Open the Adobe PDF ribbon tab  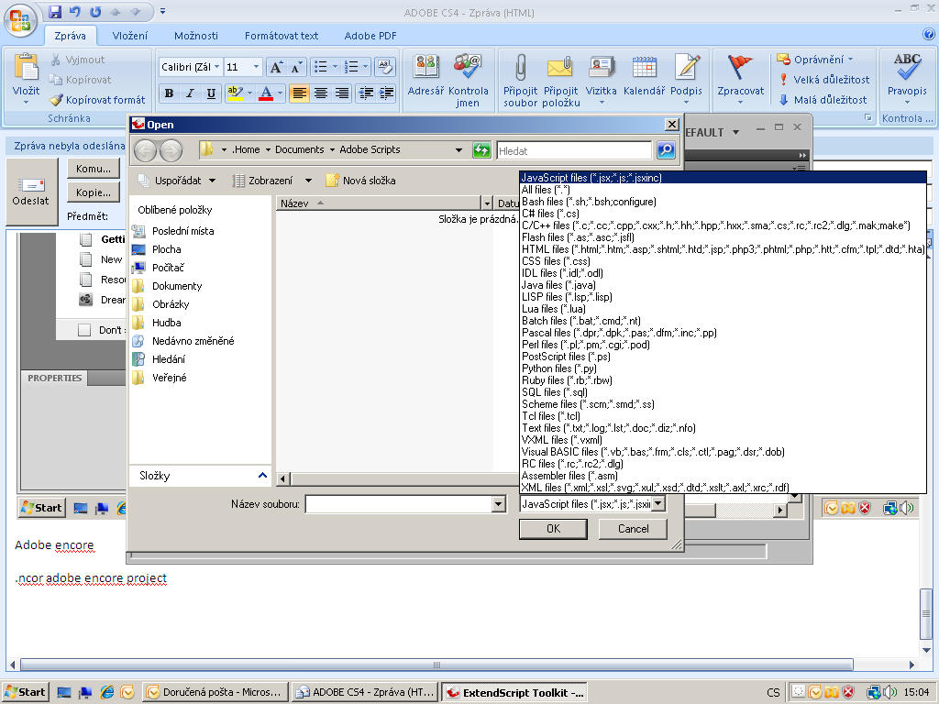click(x=370, y=36)
